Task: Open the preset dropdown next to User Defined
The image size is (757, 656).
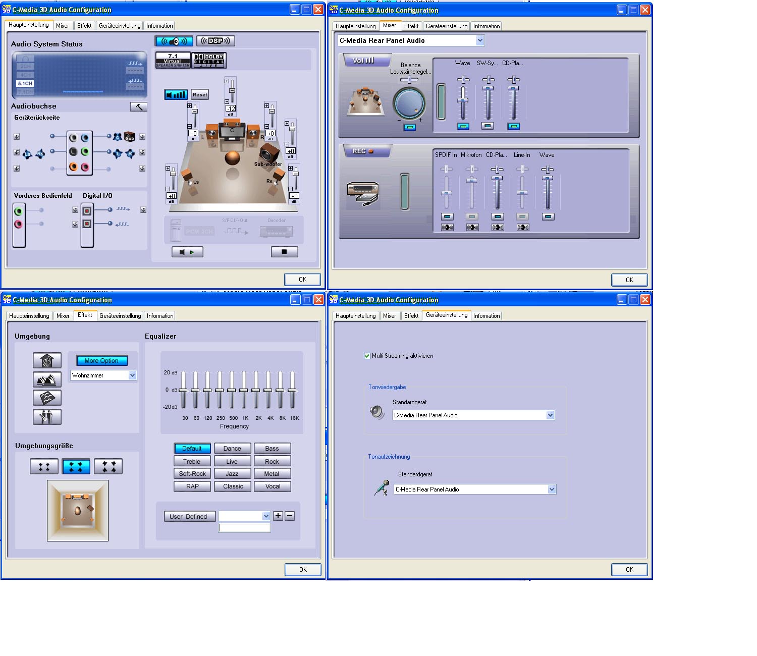Action: click(266, 516)
